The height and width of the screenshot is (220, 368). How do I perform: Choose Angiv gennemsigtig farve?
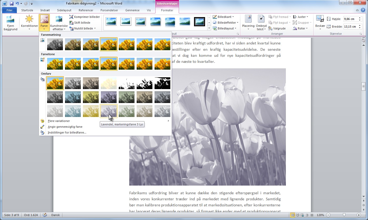pos(65,127)
